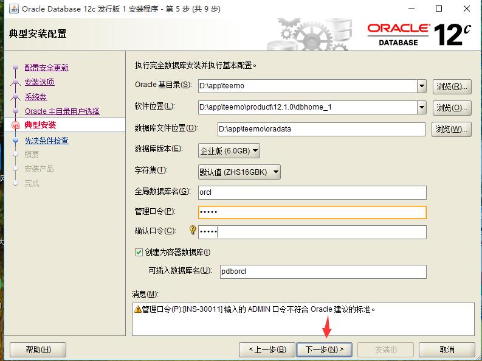Viewport: 482px width, 361px height.
Task: Open the 数据库版本 企业版 dropdown
Action: (x=229, y=151)
